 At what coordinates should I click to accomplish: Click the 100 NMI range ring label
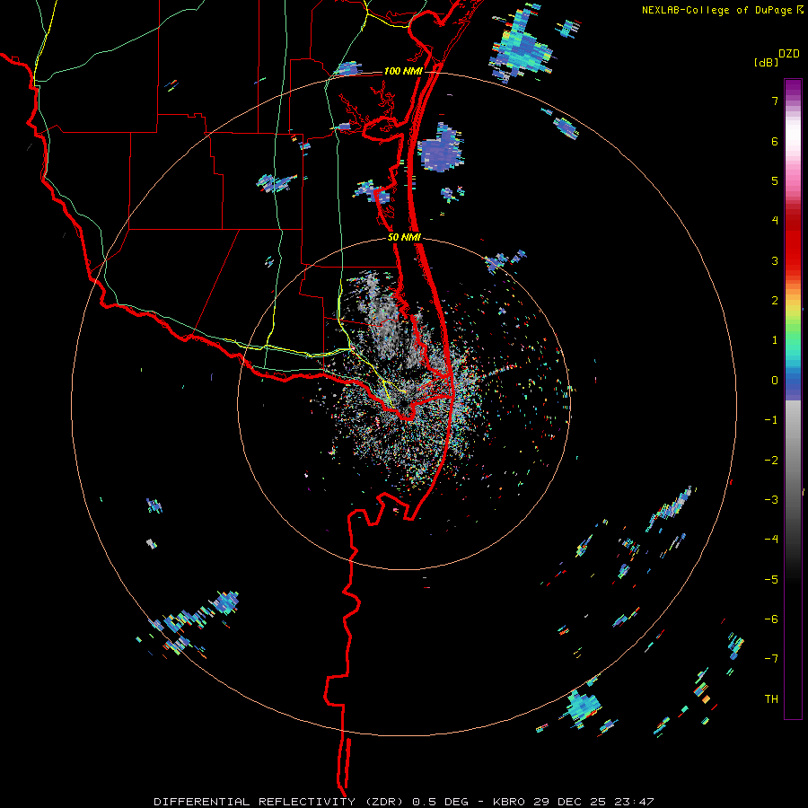click(403, 71)
